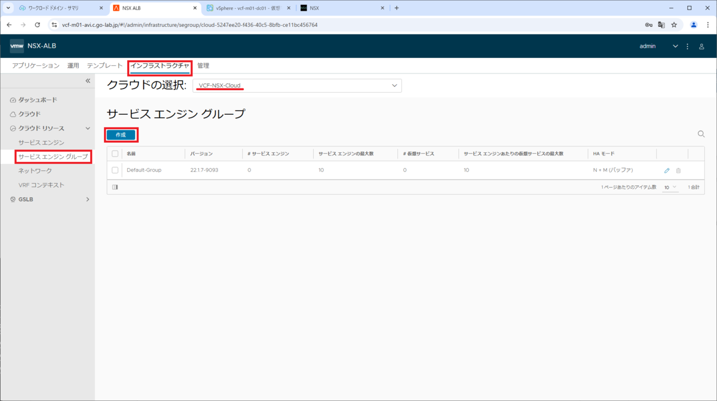This screenshot has height=401, width=717.
Task: Switch to the NSX browser tab
Action: [342, 8]
